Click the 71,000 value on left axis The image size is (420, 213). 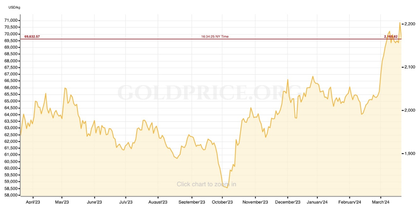click(11, 20)
